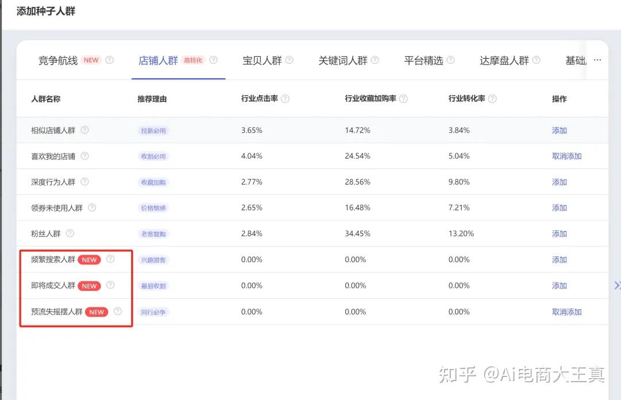Select the 粉丝人群 row name
621x400 pixels.
click(x=45, y=234)
